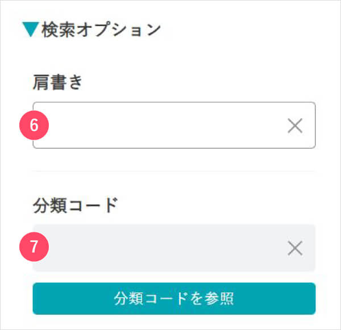341x330 pixels.
Task: Reset the selected 分類コード via the cross icon
Action: (295, 248)
